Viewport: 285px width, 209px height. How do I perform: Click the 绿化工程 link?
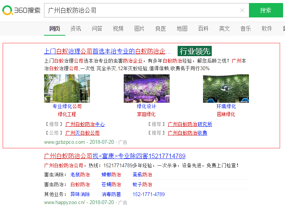click(67, 114)
